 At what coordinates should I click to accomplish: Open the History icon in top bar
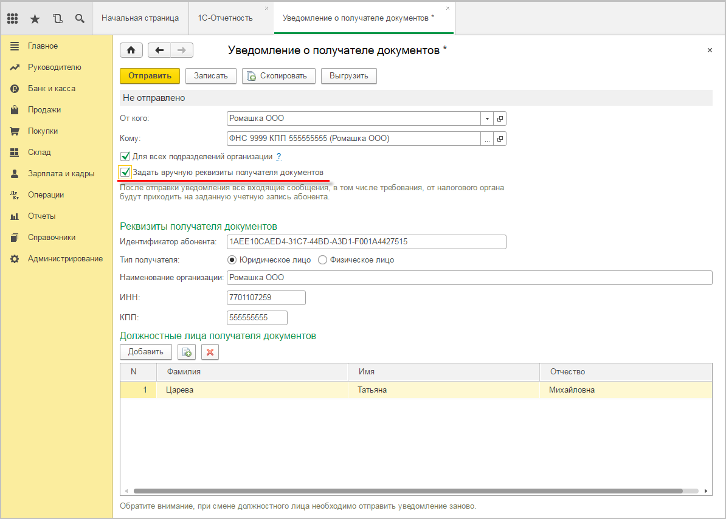(57, 18)
